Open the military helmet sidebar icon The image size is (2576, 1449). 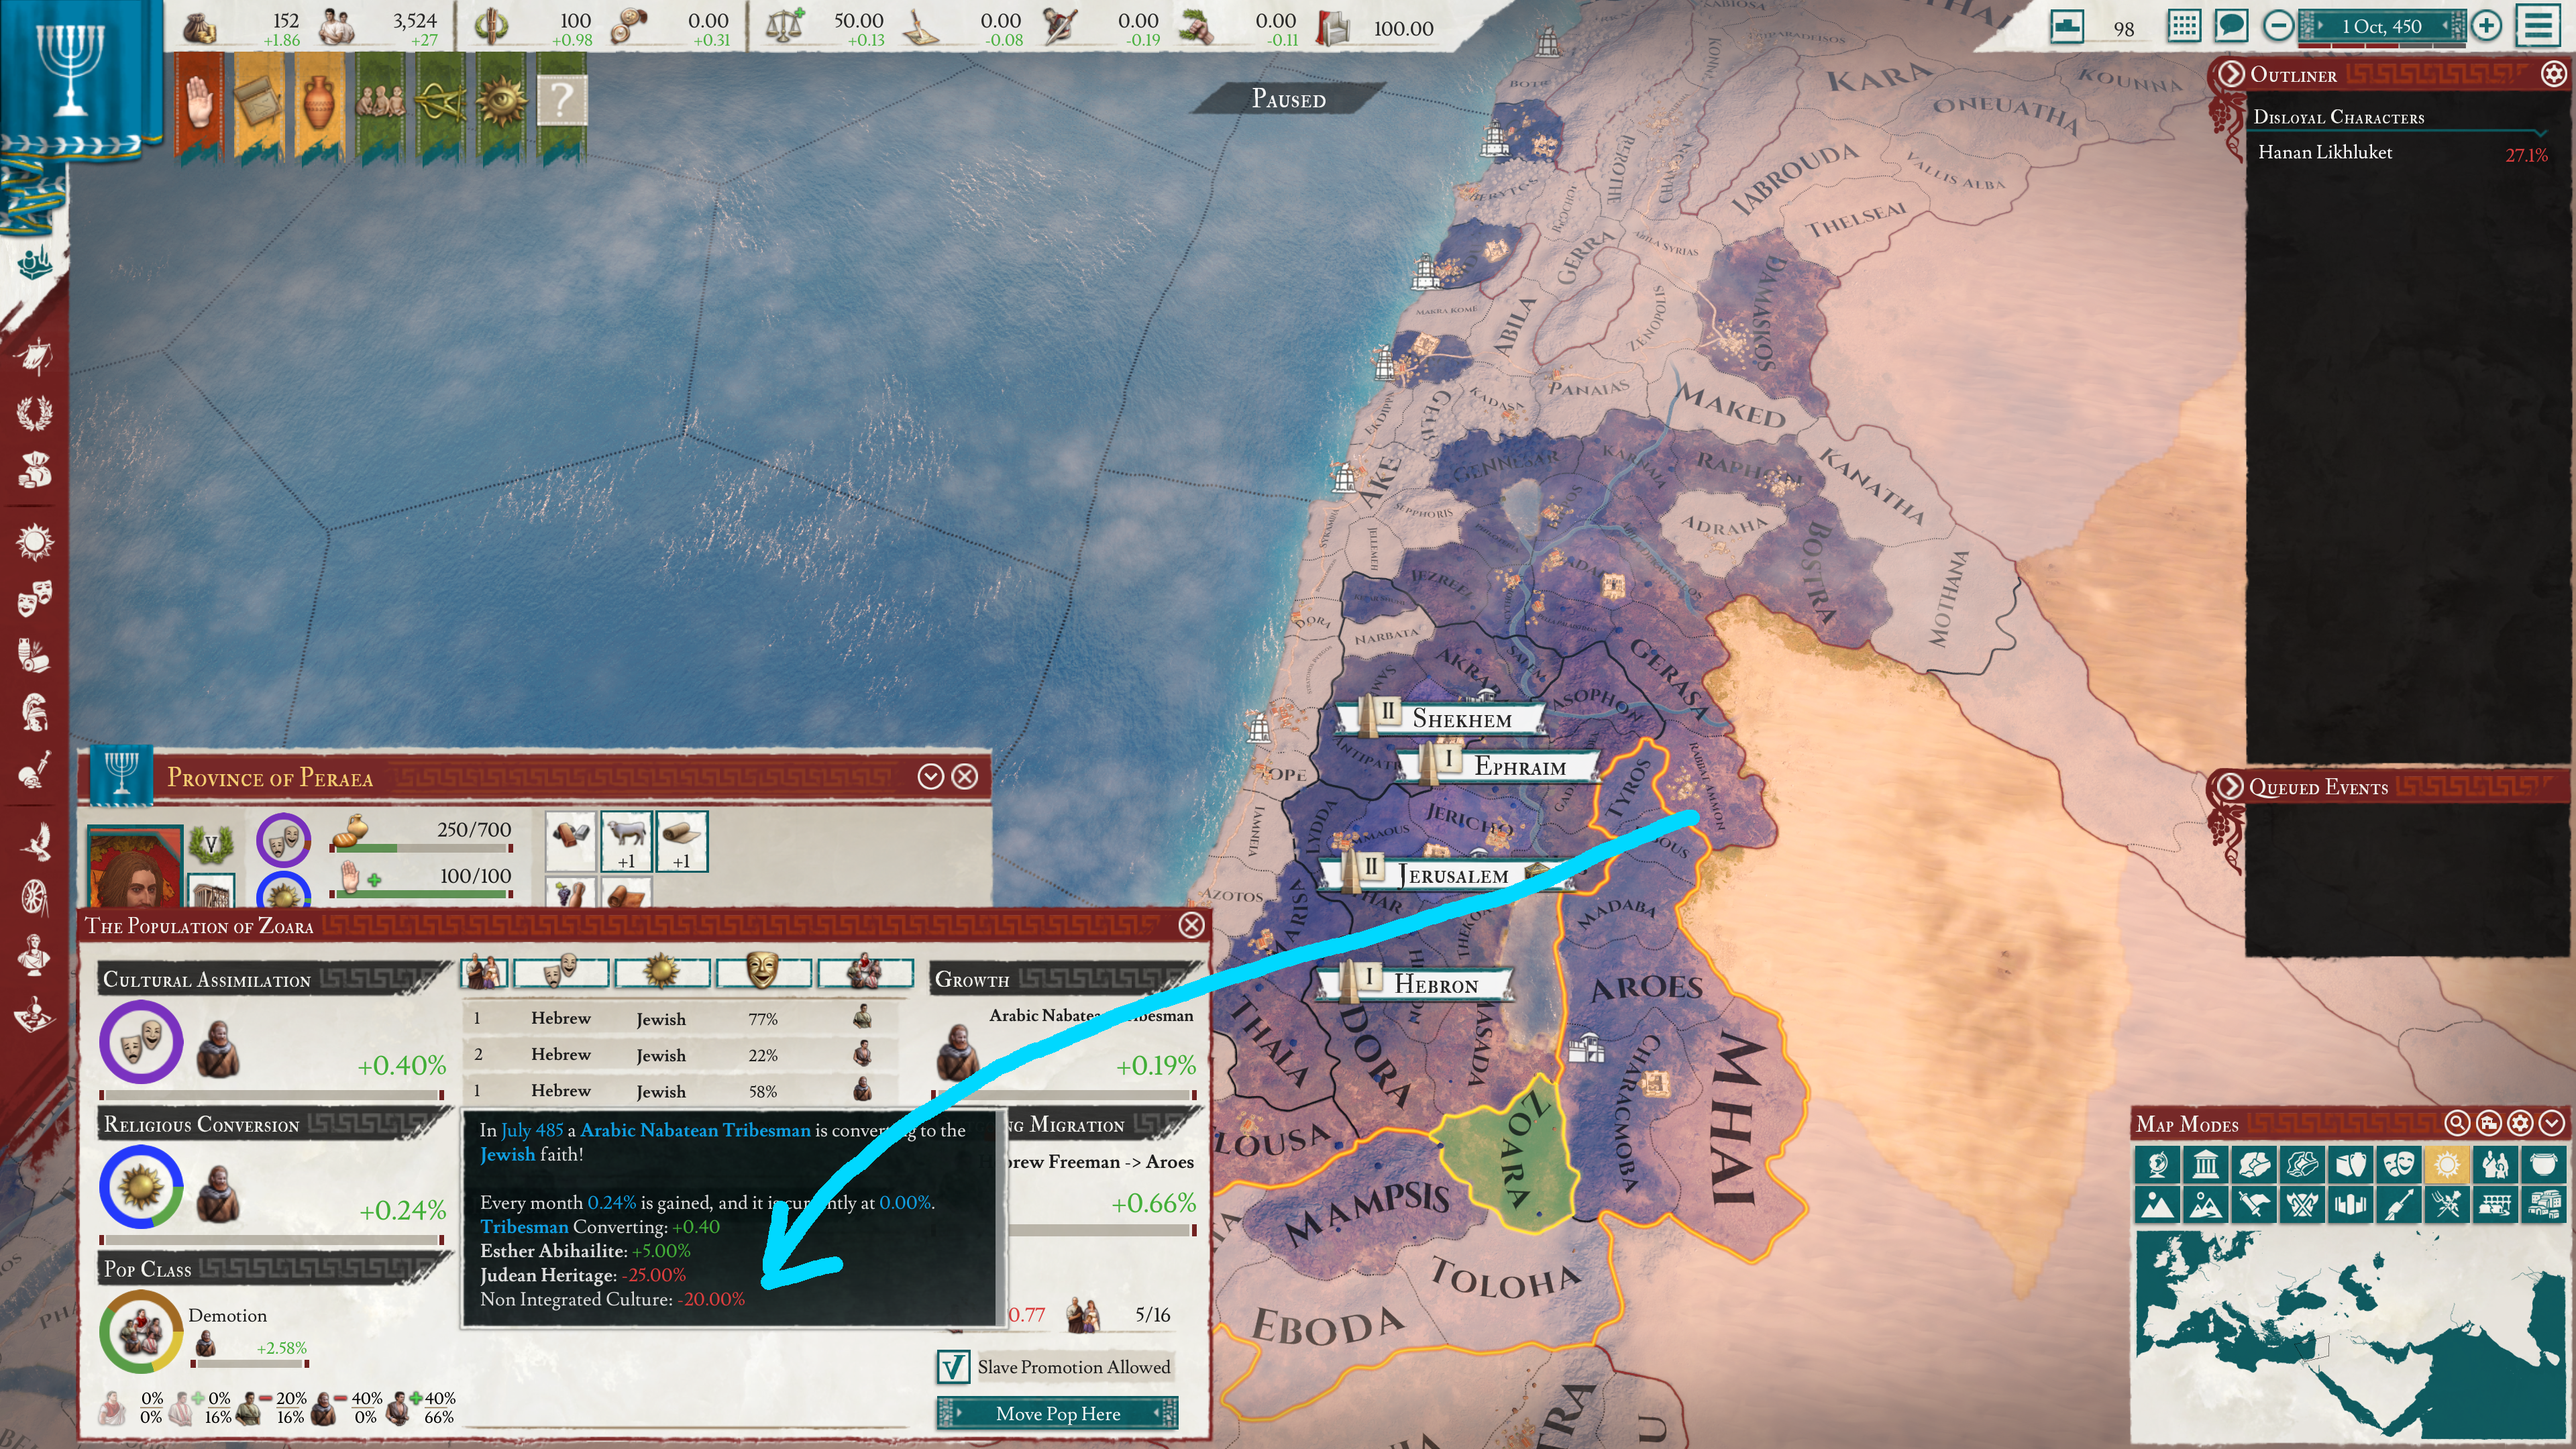point(34,711)
